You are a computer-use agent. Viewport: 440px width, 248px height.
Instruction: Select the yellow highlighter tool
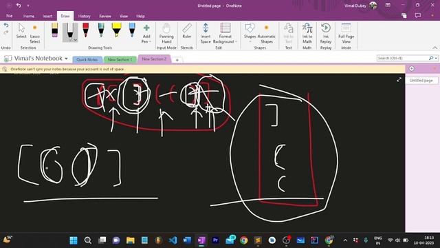116,30
